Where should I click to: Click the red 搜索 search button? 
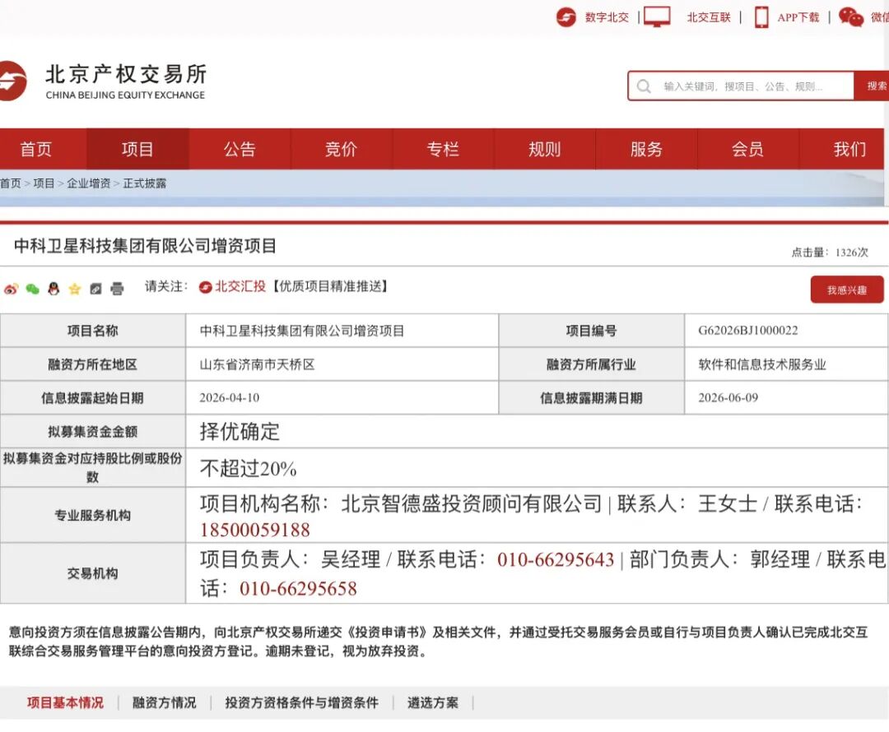874,86
